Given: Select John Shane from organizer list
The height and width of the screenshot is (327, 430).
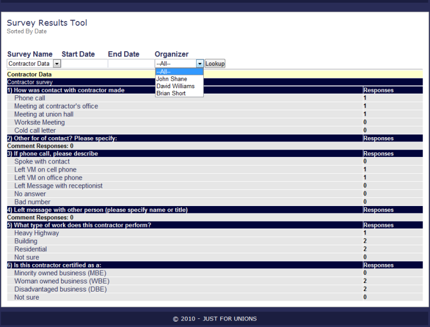Looking at the screenshot, I should pyautogui.click(x=172, y=79).
